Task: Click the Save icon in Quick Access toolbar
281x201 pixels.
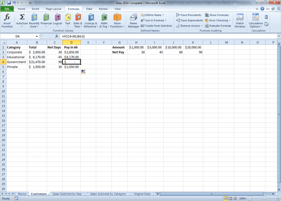Action: (x=9, y=3)
